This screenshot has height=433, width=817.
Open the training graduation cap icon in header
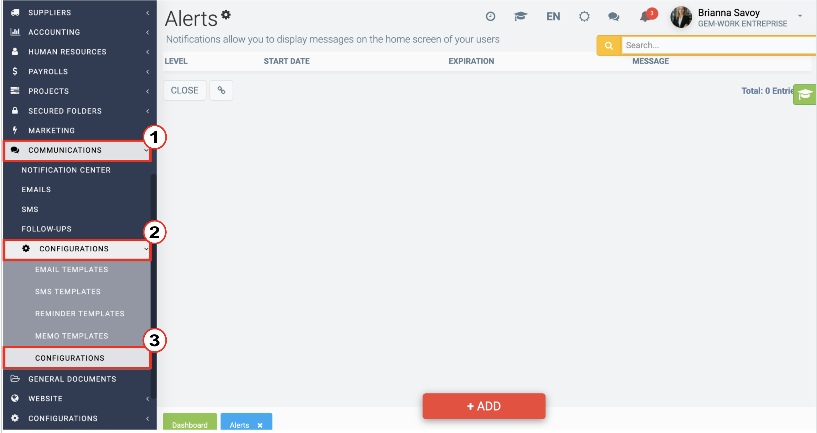[520, 16]
